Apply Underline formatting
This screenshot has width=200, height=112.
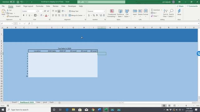[29, 15]
